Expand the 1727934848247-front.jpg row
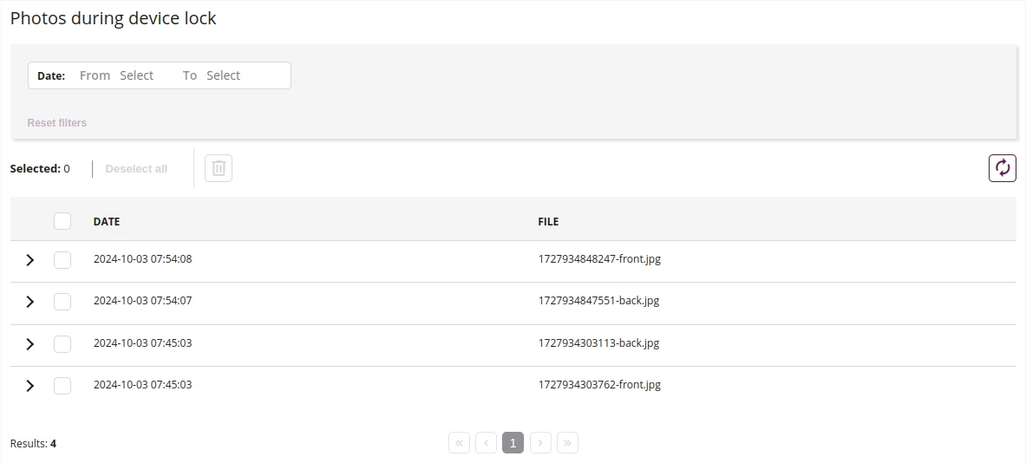 click(29, 259)
